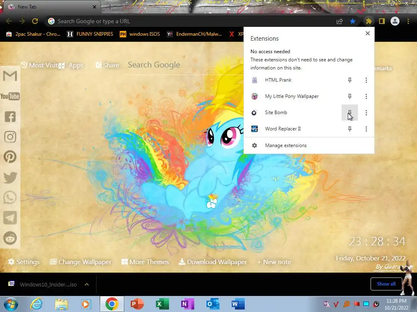This screenshot has width=417, height=312.
Task: Open Manage extensions
Action: pyautogui.click(x=309, y=145)
